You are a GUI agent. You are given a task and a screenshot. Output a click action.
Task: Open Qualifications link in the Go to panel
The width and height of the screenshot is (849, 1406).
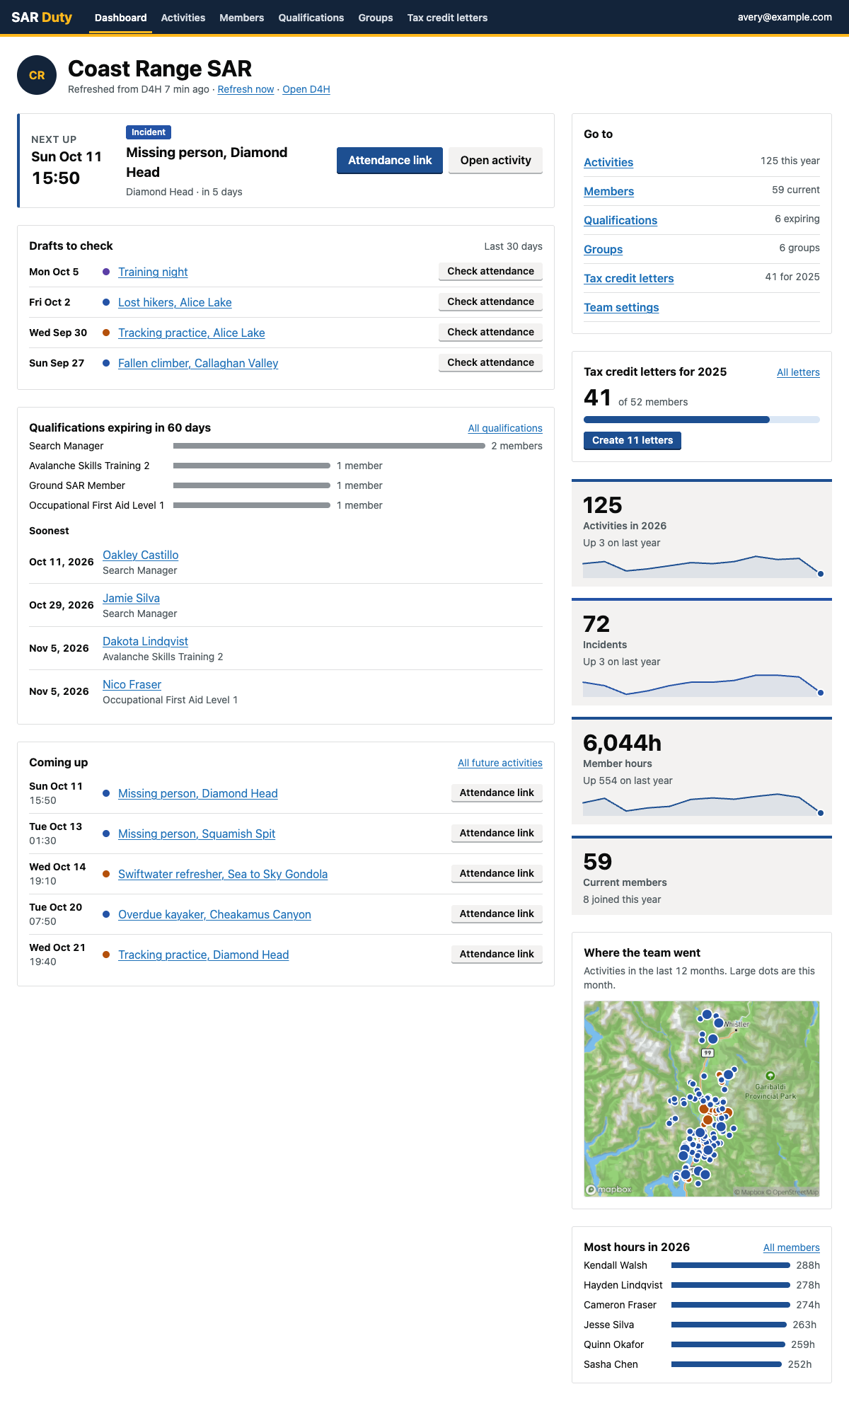[x=620, y=220]
